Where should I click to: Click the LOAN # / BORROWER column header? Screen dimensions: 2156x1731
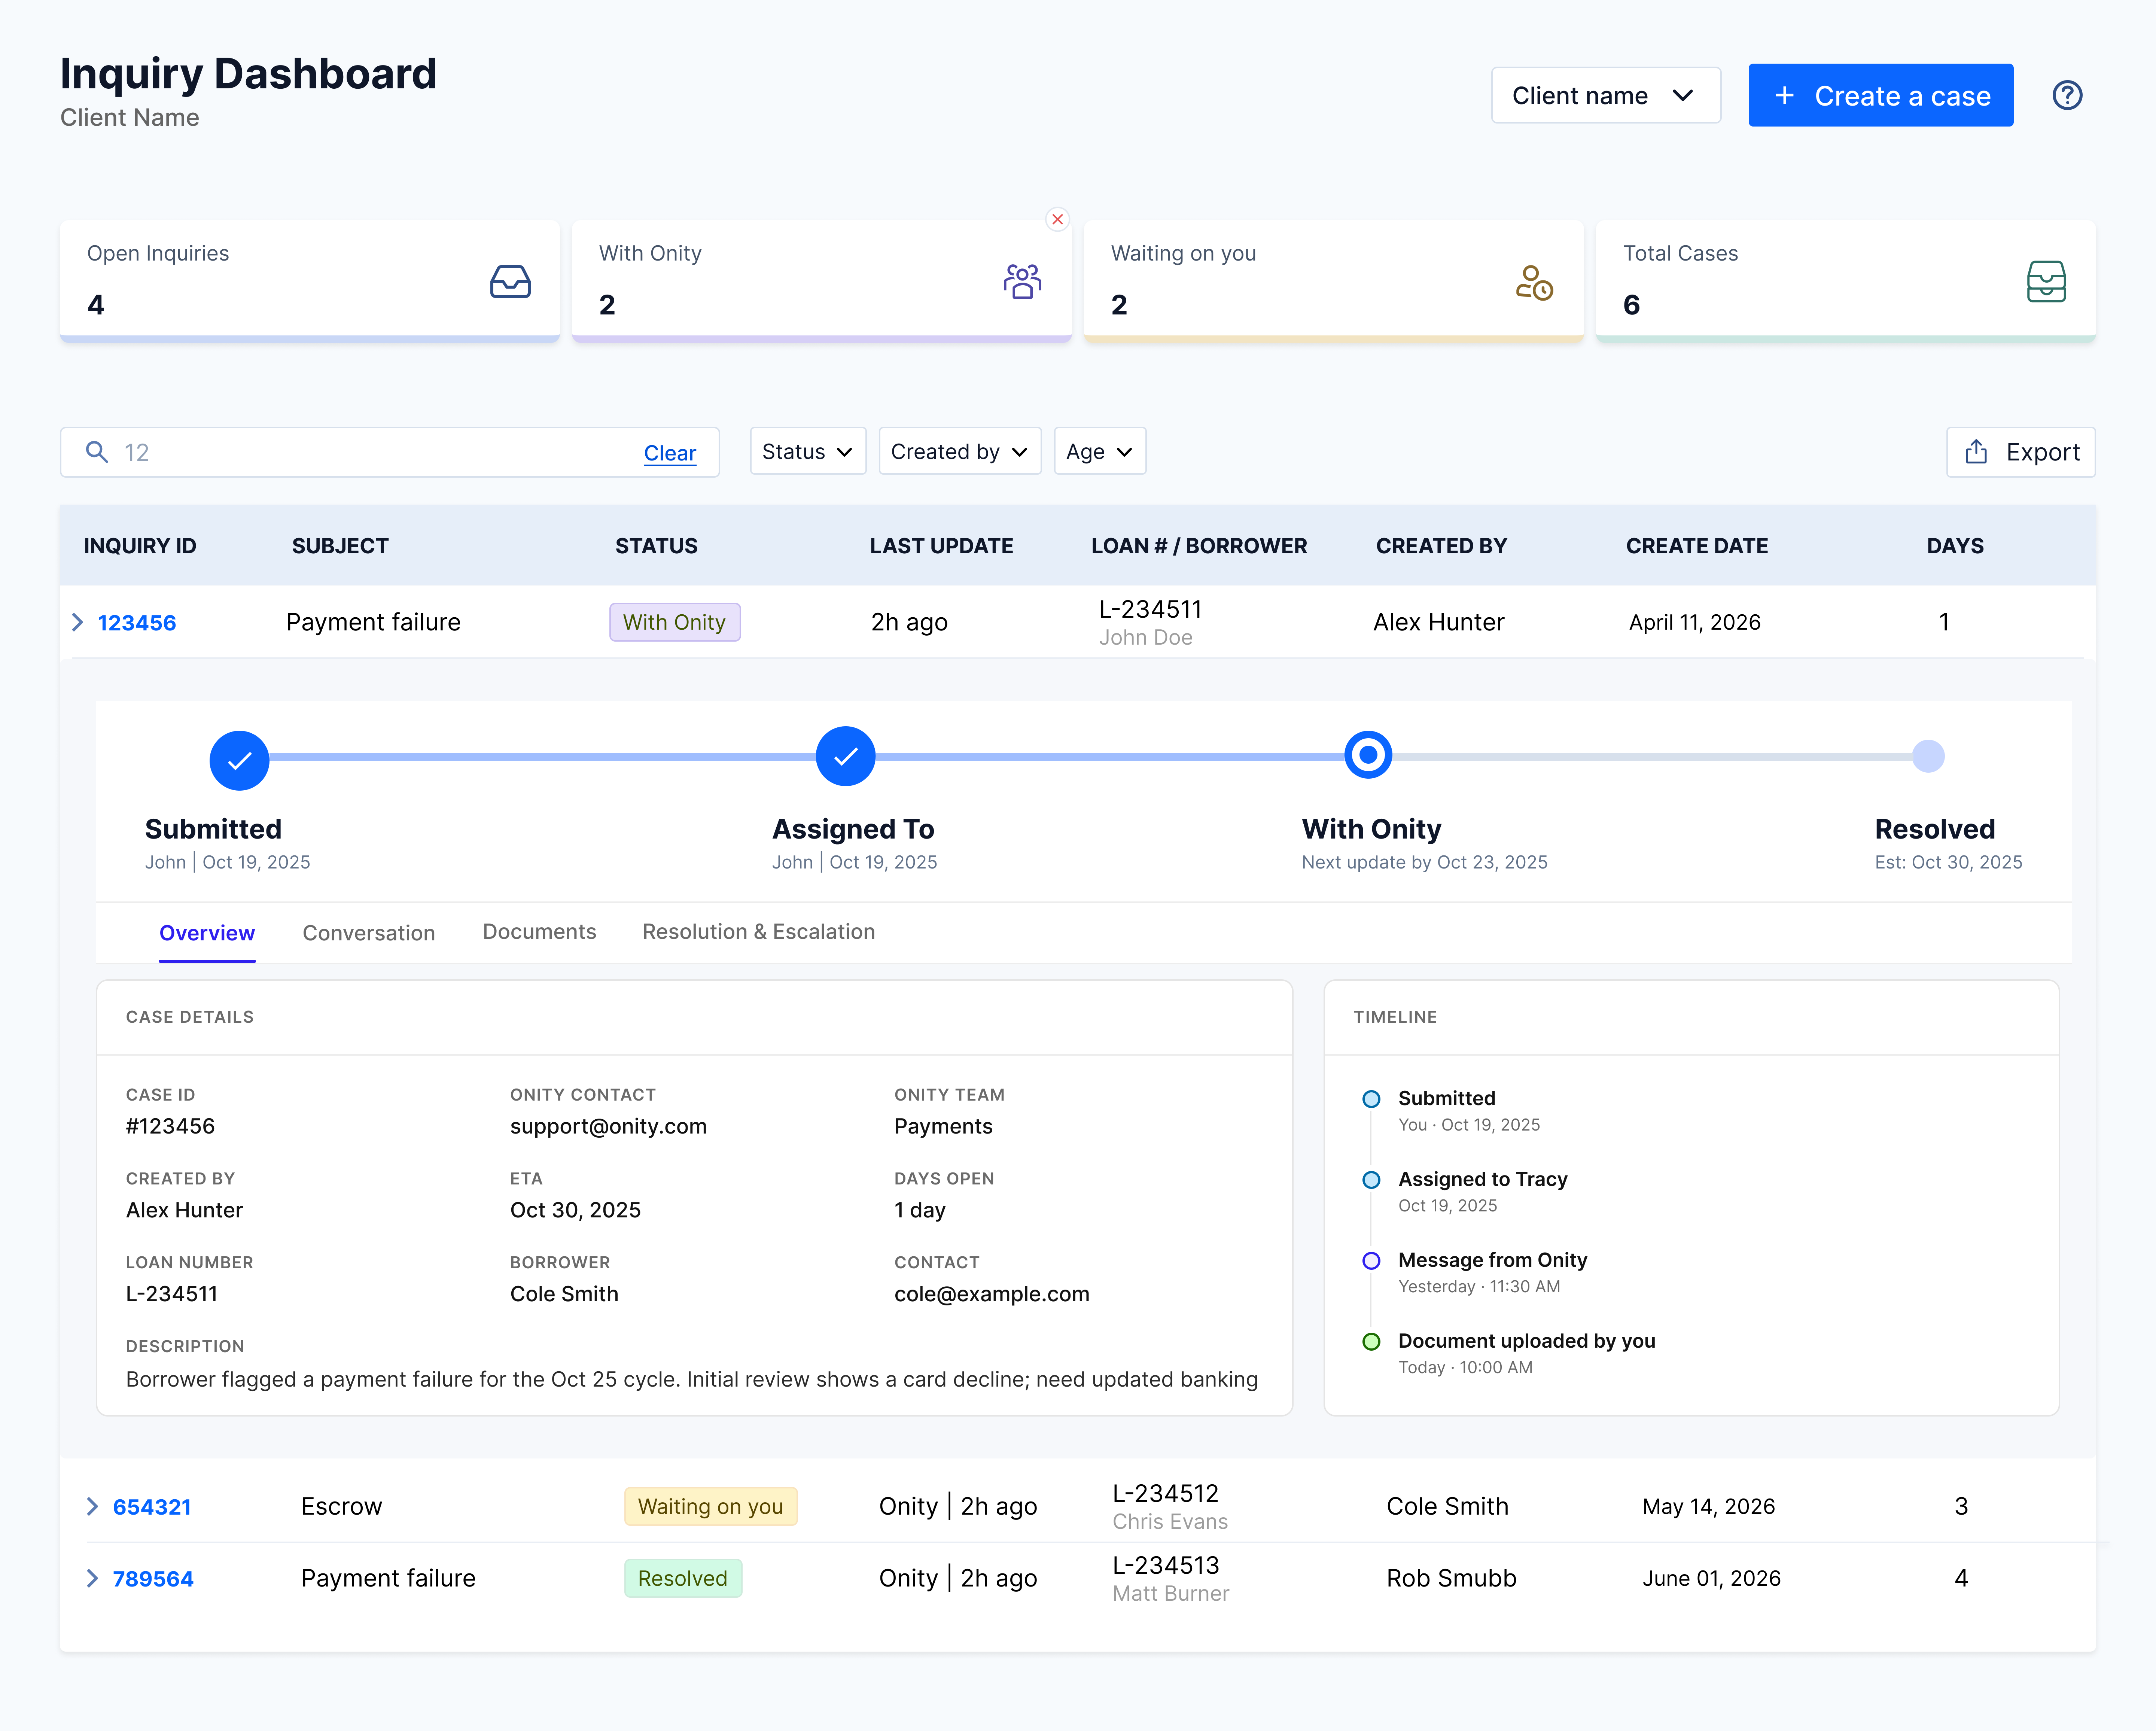(1199, 546)
